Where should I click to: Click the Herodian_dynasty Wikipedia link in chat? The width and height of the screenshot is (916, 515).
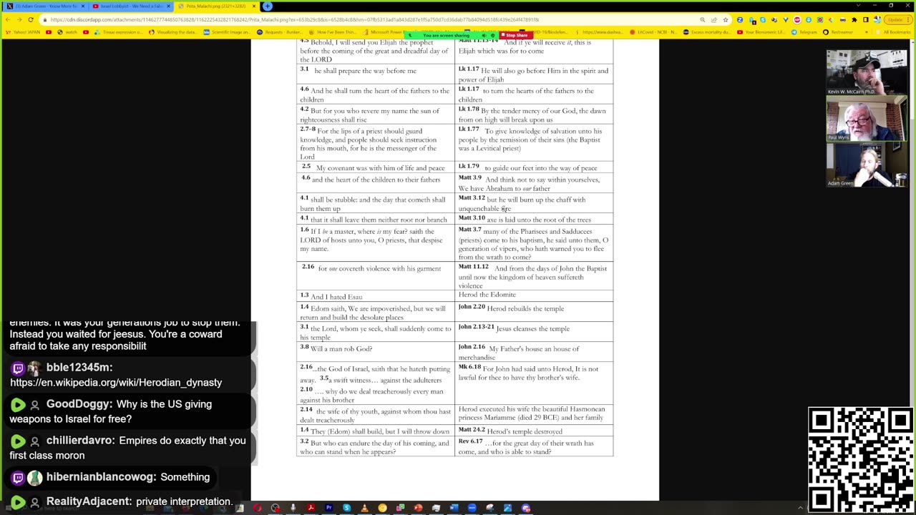tap(116, 383)
